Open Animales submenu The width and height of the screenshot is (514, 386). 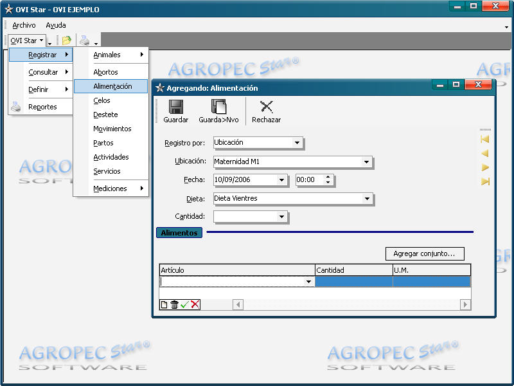point(111,55)
